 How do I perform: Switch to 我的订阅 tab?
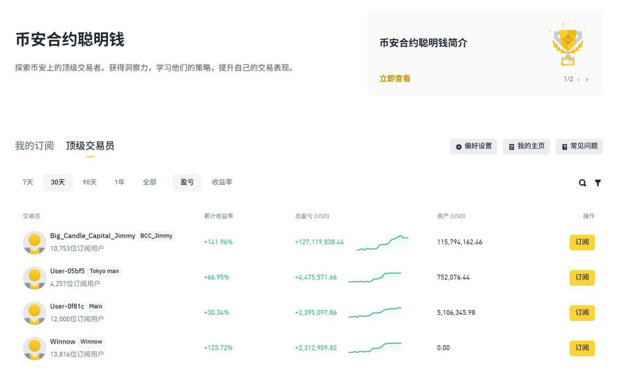coord(34,146)
